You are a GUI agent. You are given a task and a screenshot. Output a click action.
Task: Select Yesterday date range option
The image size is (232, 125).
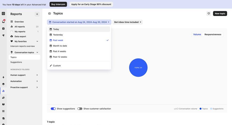click(x=79, y=35)
